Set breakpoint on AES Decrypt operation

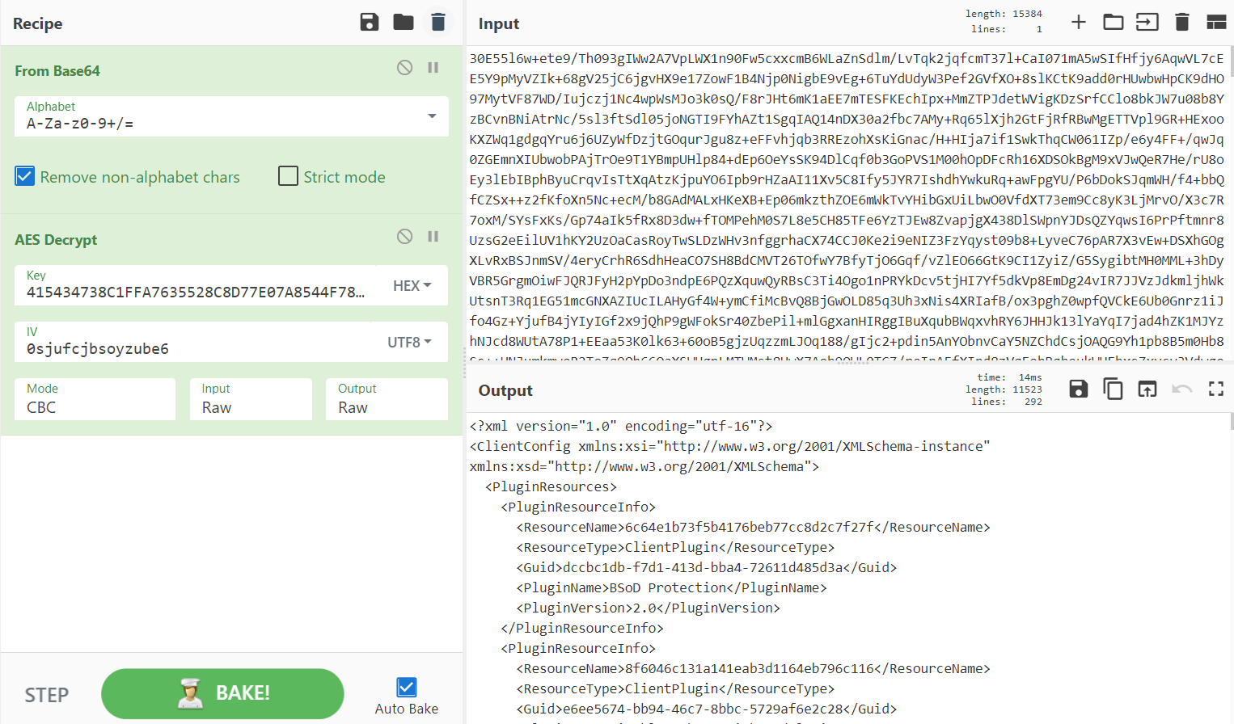click(433, 237)
